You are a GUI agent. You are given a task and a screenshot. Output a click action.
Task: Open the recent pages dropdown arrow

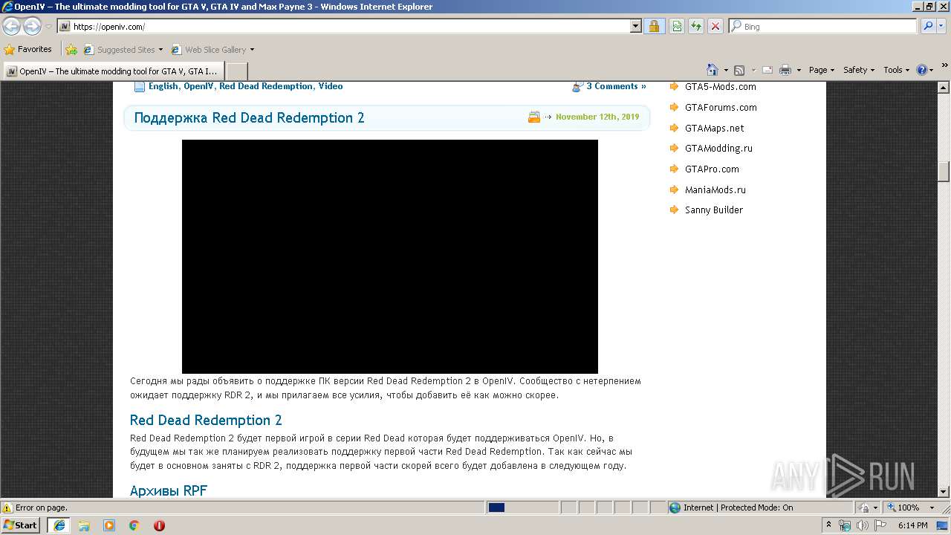pos(48,27)
